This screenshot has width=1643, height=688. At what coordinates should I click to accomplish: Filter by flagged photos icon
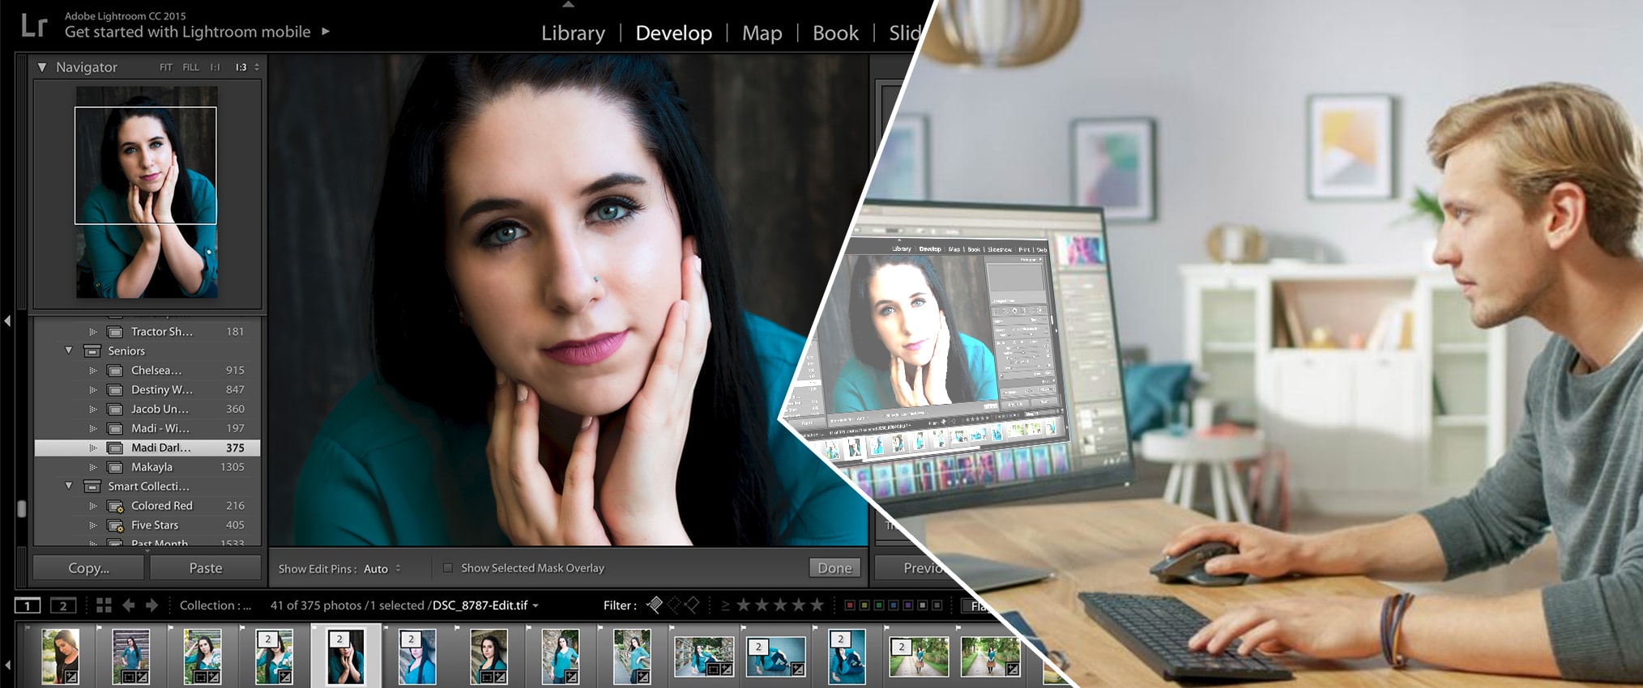[655, 605]
